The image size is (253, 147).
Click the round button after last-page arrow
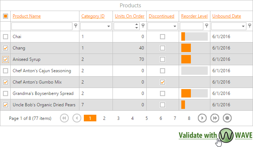(x=228, y=118)
